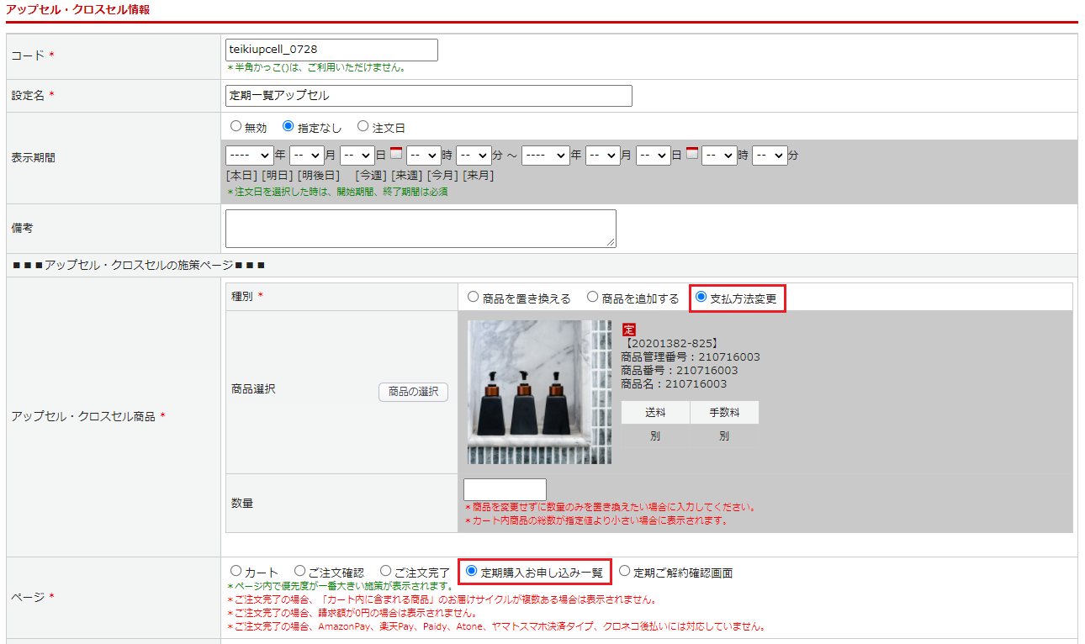Choose 商品を置き換える as the type

tap(474, 298)
